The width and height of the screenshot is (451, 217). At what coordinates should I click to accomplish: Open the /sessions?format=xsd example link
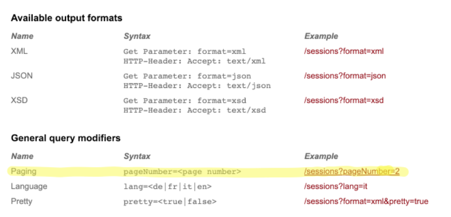point(344,100)
